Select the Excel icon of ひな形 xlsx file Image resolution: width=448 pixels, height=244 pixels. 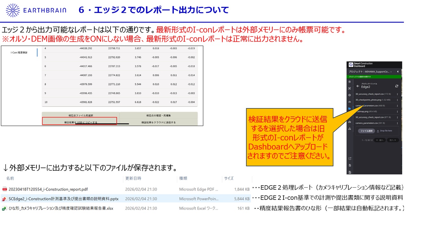tap(4, 208)
